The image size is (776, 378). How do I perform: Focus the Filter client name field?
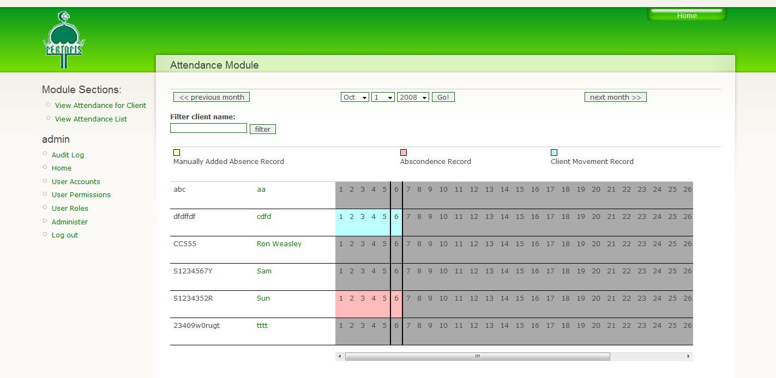(209, 128)
